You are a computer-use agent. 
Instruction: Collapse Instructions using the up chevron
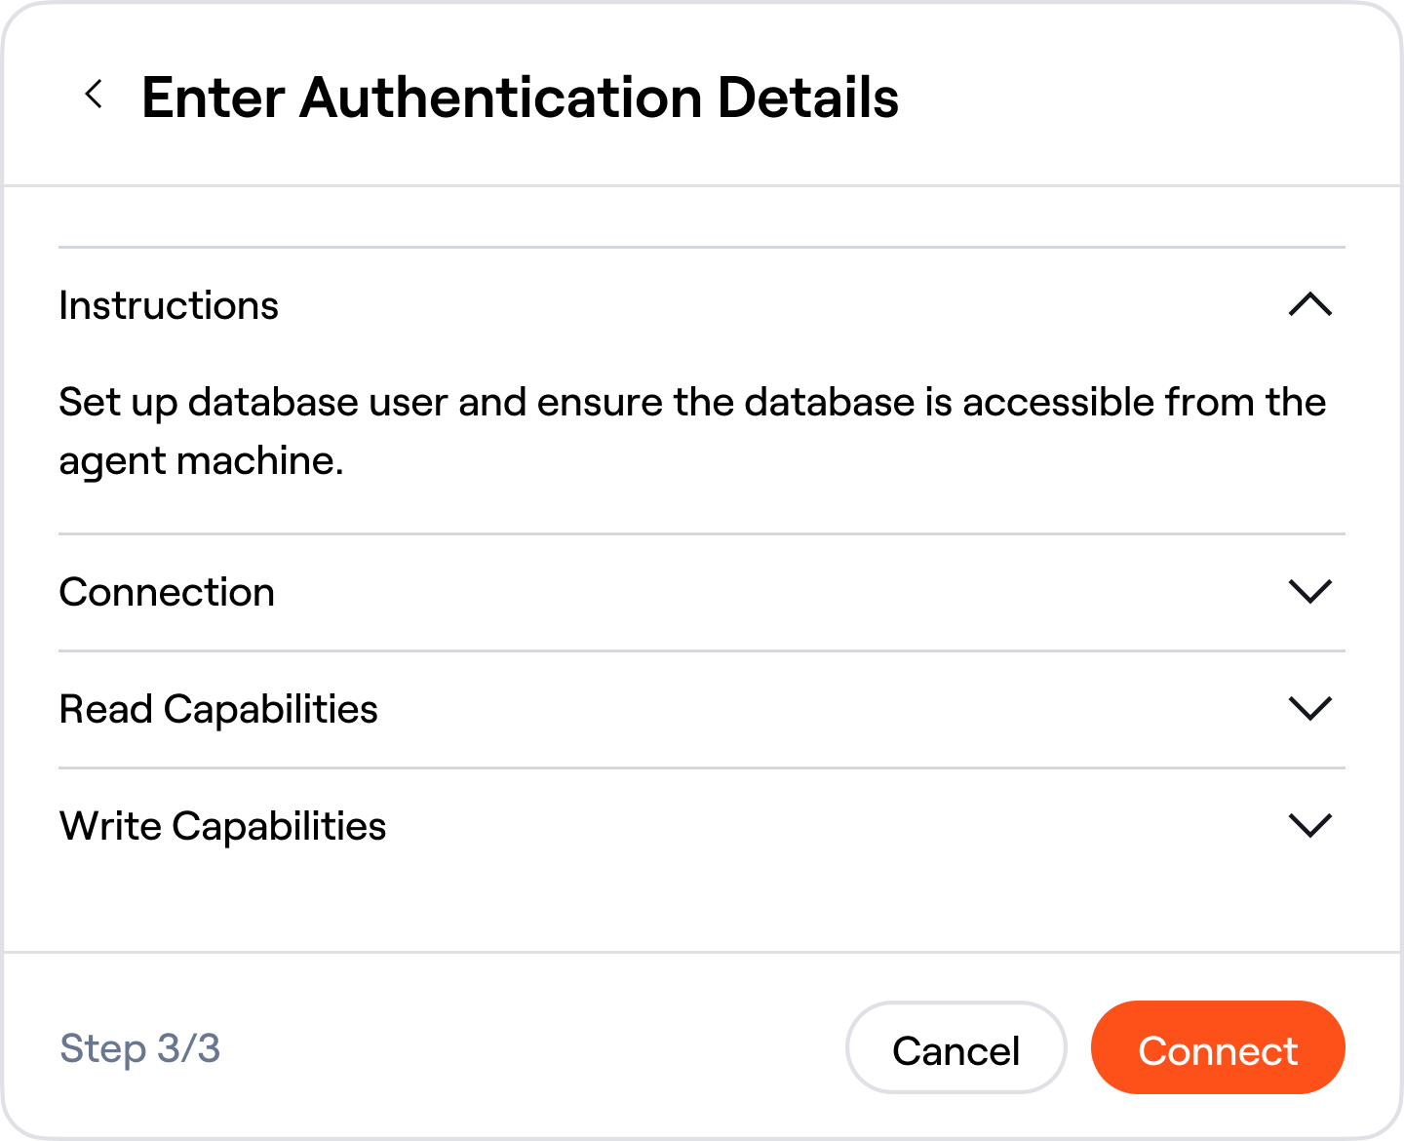click(1309, 305)
